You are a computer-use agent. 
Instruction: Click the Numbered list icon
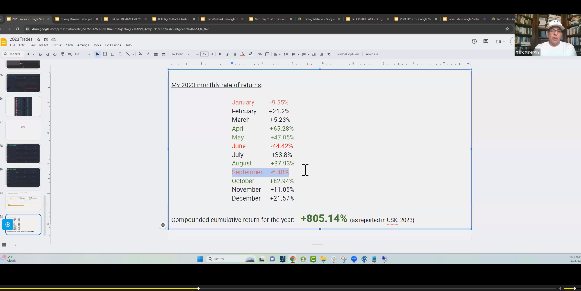point(304,54)
